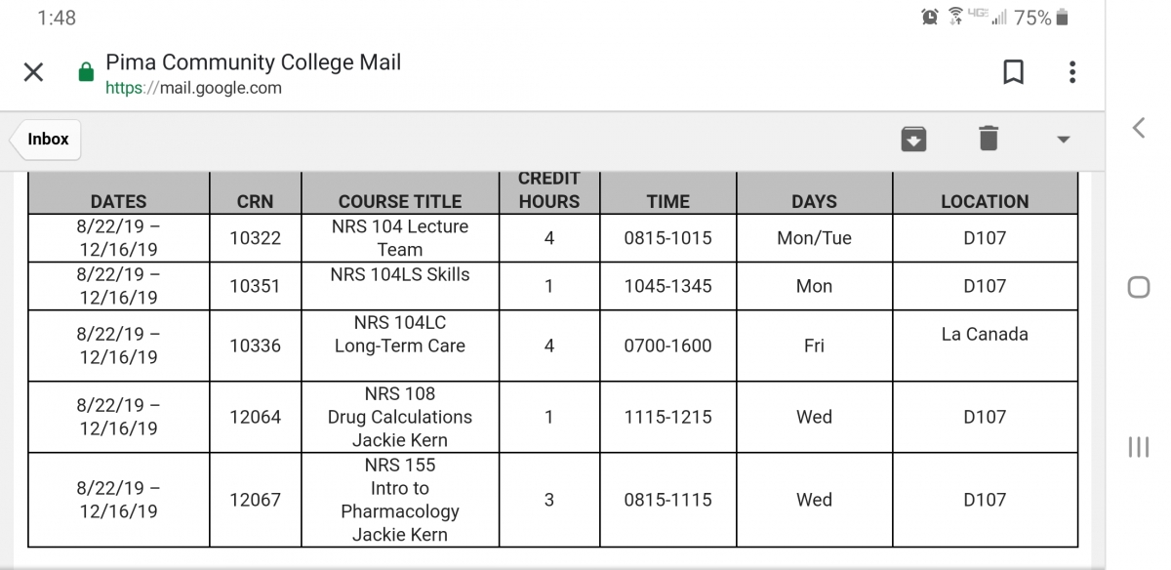Archive this email using archive icon
This screenshot has width=1171, height=570.
click(x=913, y=139)
